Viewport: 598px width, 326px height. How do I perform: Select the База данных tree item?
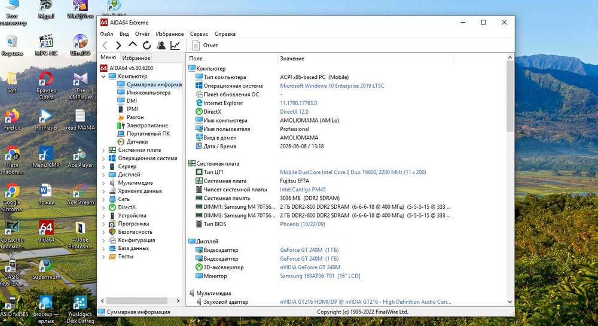pos(129,248)
